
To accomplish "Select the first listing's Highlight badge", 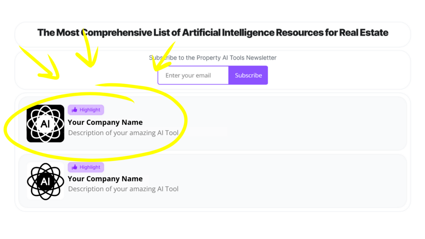I will pos(86,110).
